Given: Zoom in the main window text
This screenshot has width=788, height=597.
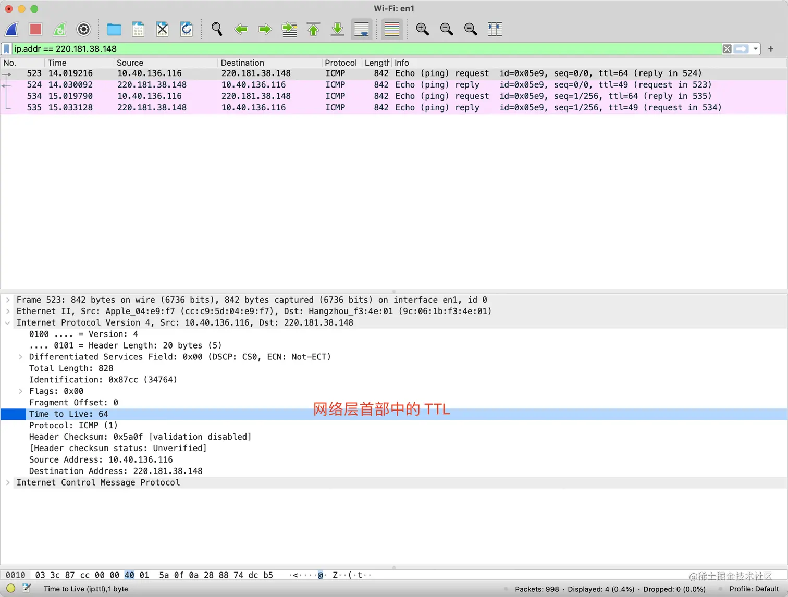Looking at the screenshot, I should click(x=422, y=29).
